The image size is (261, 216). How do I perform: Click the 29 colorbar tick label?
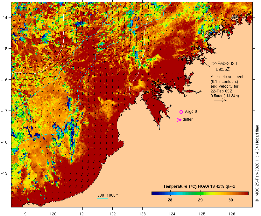point(200,200)
